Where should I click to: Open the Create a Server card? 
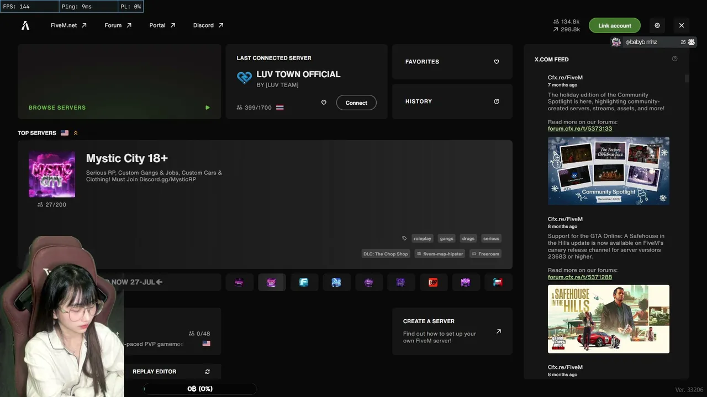coord(452,331)
